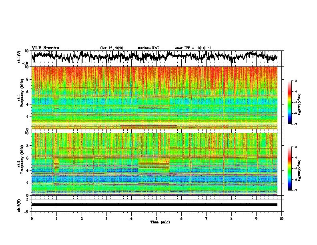The width and height of the screenshot is (317, 245).
Task: Click the "station=KAP" header label
Action: (x=148, y=48)
